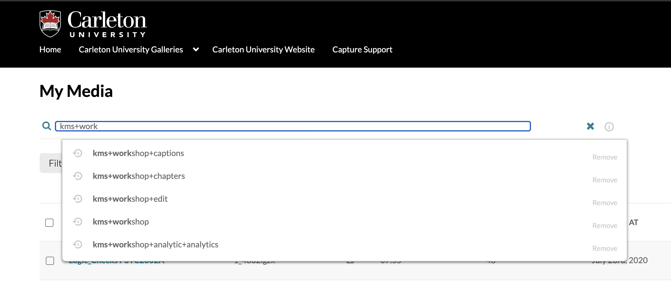Expand Carleton University Galleries chevron
The height and width of the screenshot is (291, 671).
click(196, 49)
